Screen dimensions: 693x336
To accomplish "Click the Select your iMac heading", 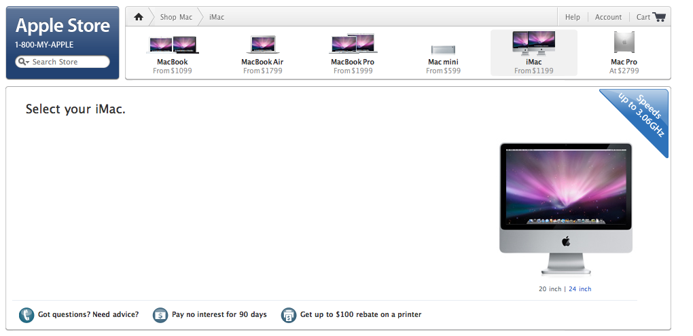I will pos(75,109).
